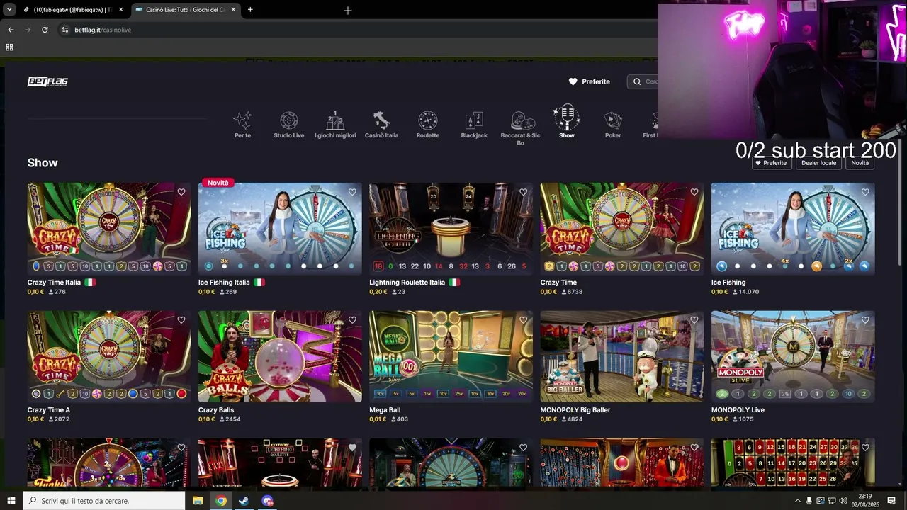Viewport: 907px width, 510px height.
Task: Open the Casinò Italia category
Action: click(381, 125)
